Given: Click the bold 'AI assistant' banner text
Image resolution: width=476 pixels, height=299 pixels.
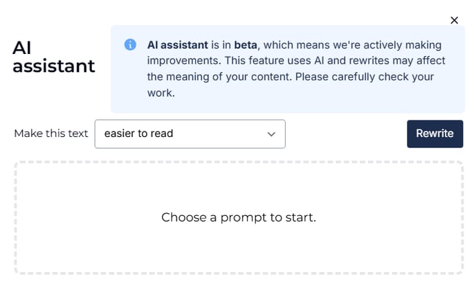Looking at the screenshot, I should [178, 45].
